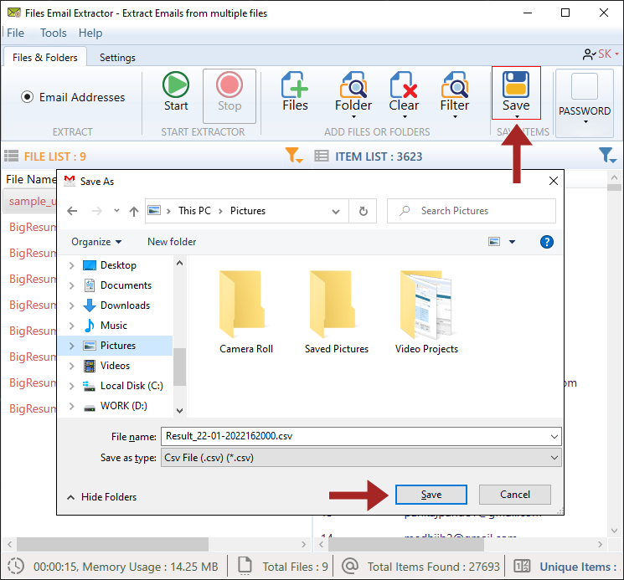The image size is (624, 580).
Task: Add files with the Files icon
Action: 295,92
